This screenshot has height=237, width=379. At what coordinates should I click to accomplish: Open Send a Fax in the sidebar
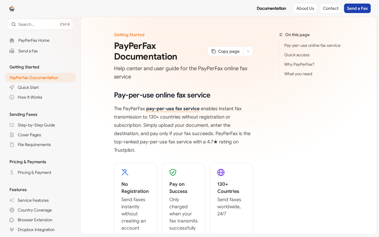tap(40, 51)
